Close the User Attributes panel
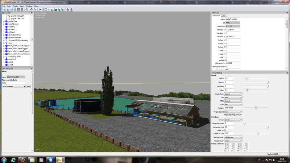The height and width of the screenshot is (163, 290). pyautogui.click(x=32, y=68)
